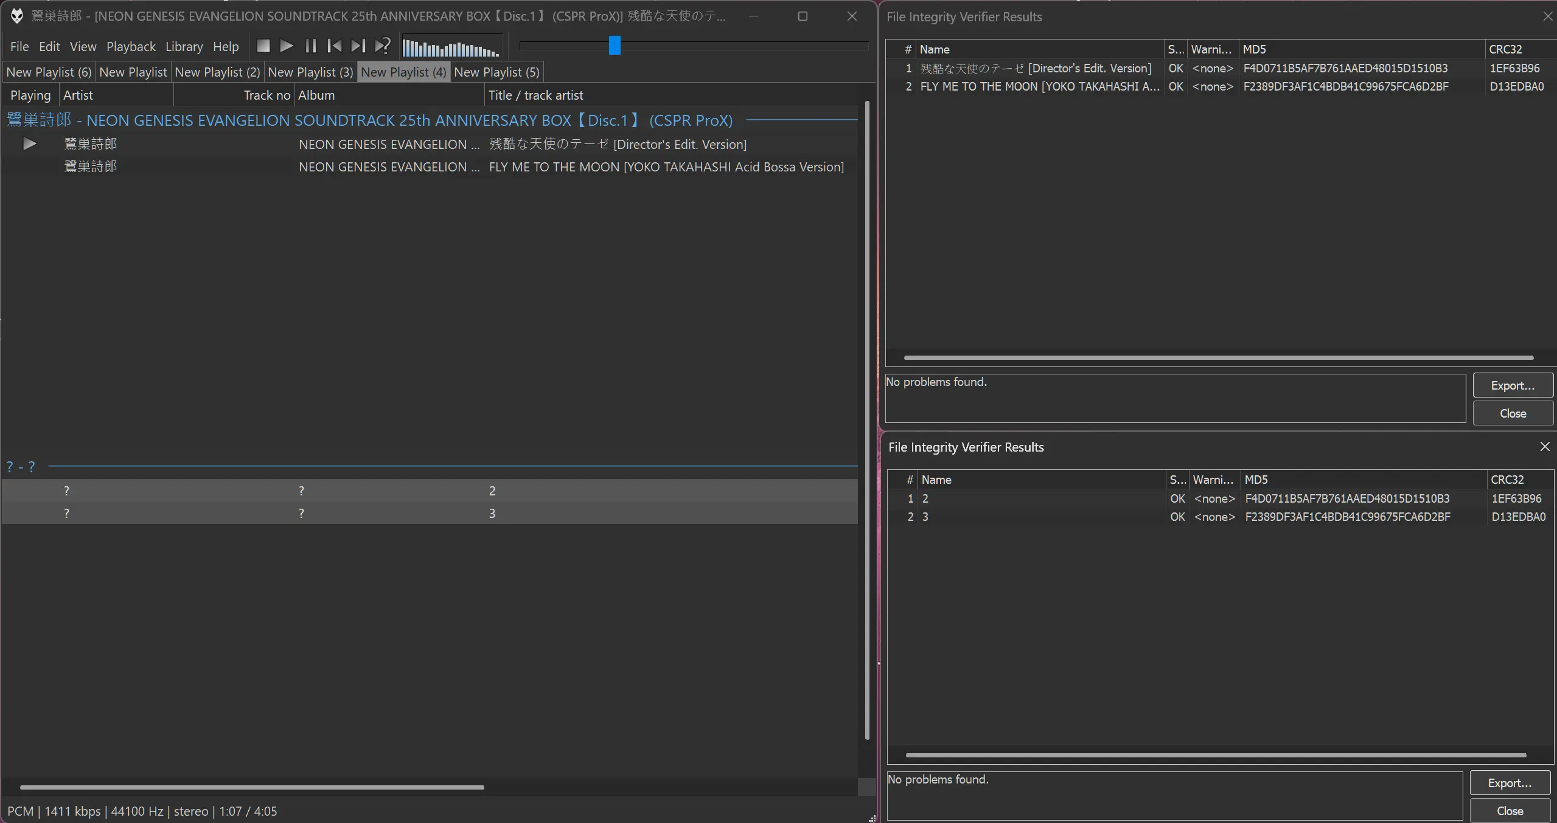Sort by the Artist column header
1557x823 pixels.
coord(116,95)
